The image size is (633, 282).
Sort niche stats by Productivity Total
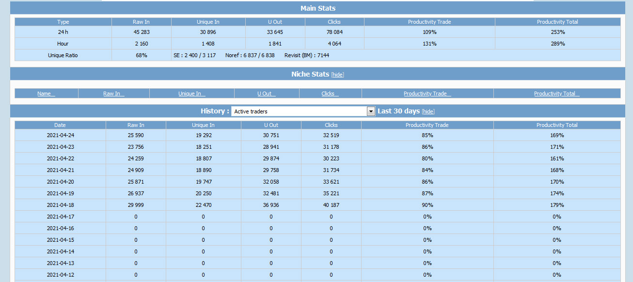(557, 94)
